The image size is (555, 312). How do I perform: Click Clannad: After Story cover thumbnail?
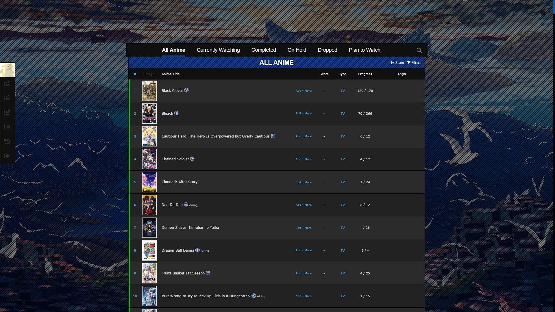[149, 182]
